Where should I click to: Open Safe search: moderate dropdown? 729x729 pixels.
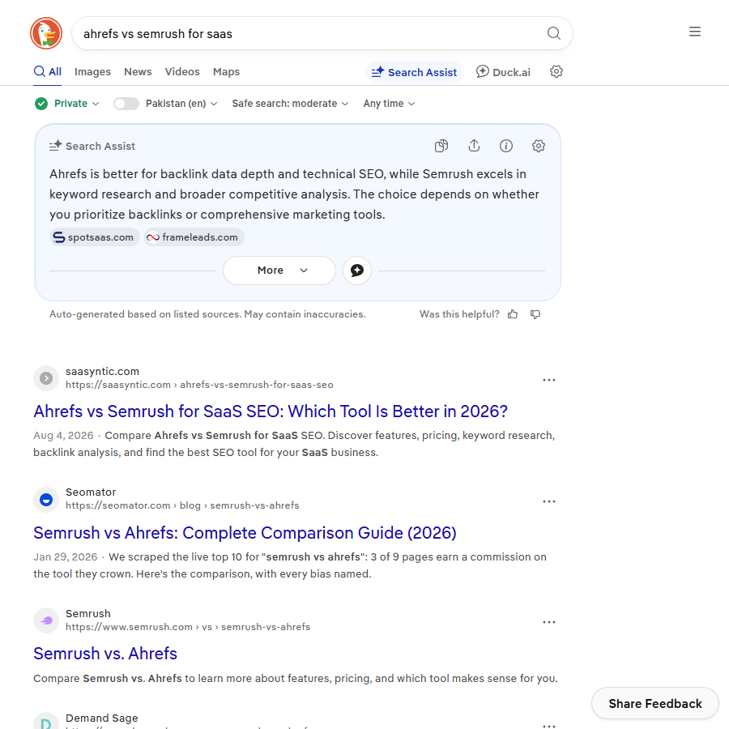pyautogui.click(x=290, y=104)
